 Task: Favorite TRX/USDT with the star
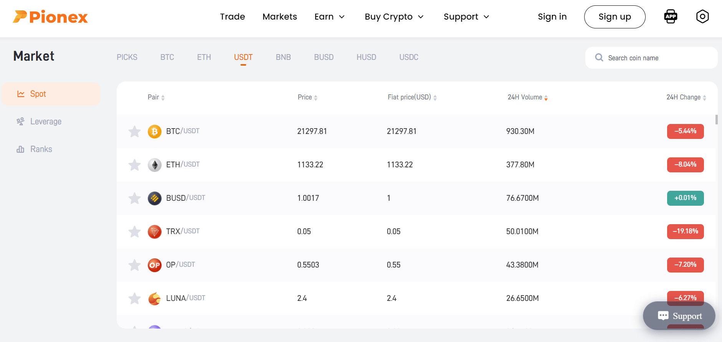(134, 232)
